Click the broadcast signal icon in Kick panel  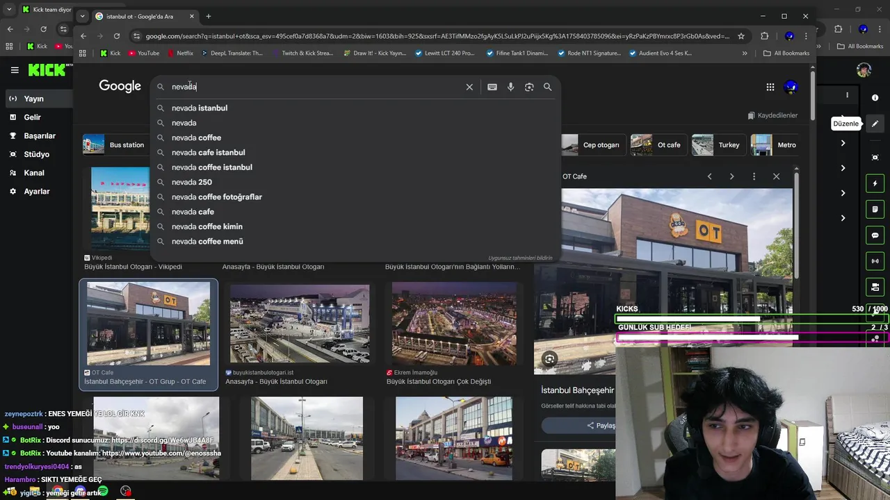click(x=875, y=261)
